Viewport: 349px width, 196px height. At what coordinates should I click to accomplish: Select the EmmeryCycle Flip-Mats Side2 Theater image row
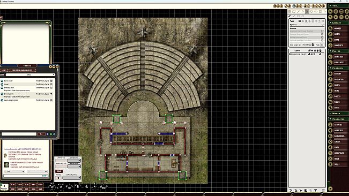[27, 95]
